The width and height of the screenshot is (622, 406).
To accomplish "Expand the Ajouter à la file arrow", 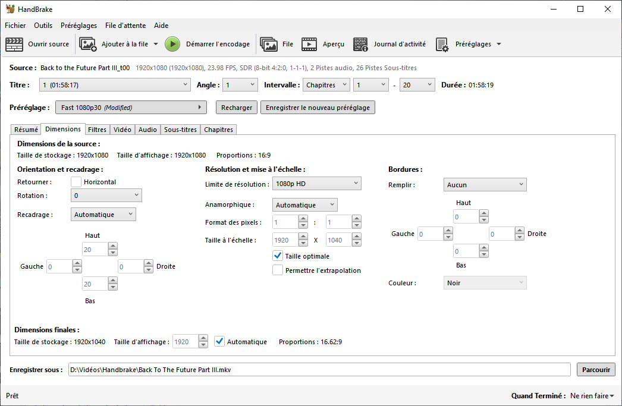I will 156,44.
